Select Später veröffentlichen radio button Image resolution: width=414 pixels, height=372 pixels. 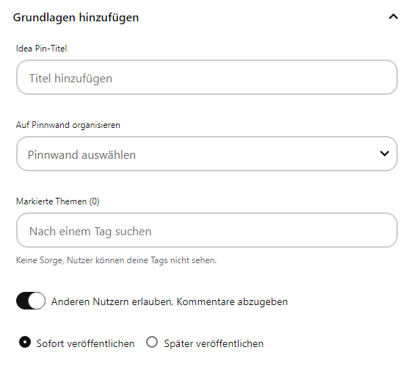tap(152, 342)
